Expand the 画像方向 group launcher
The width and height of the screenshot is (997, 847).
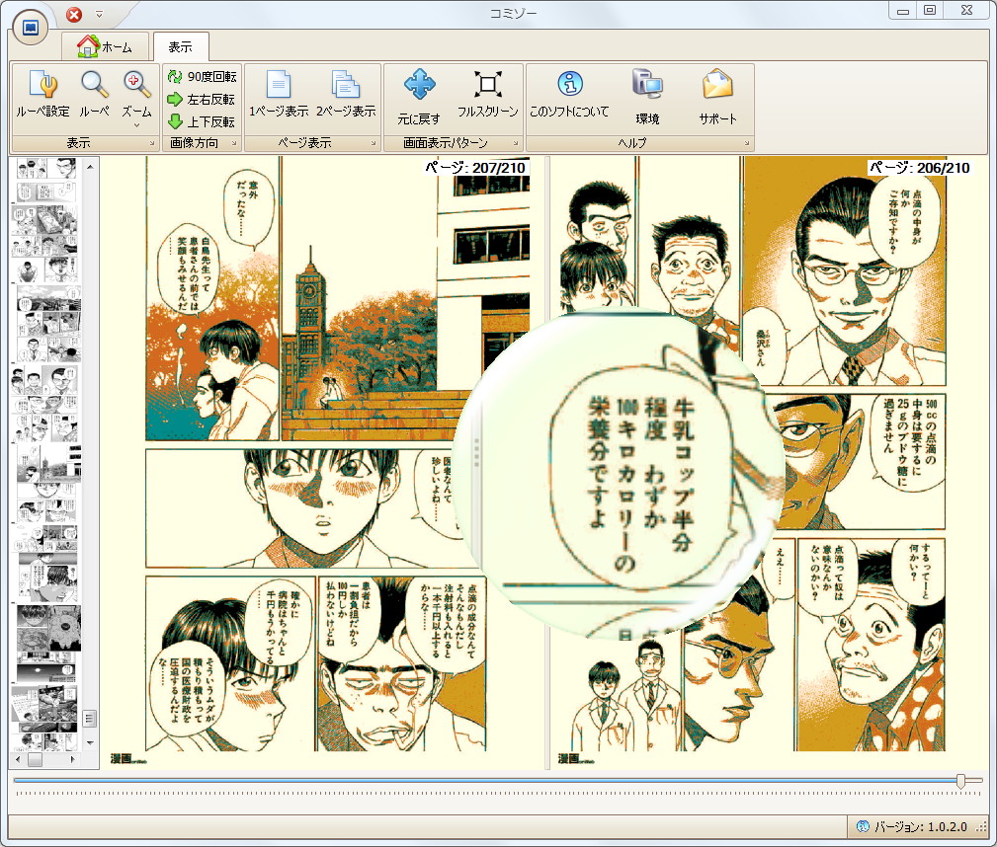[234, 143]
